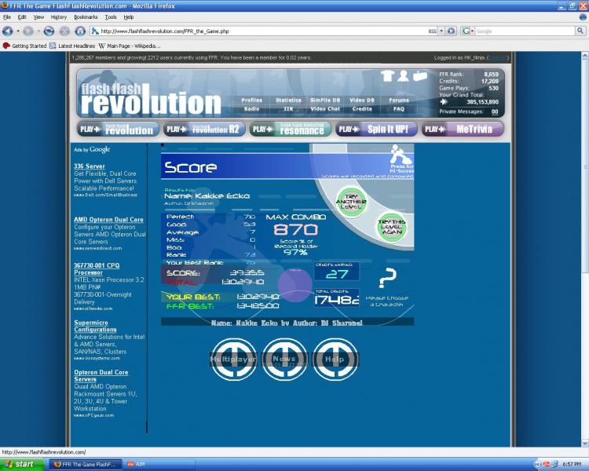Viewport: 589px width, 471px height.
Task: Click the T-shirt shop icon in header
Action: (387, 76)
